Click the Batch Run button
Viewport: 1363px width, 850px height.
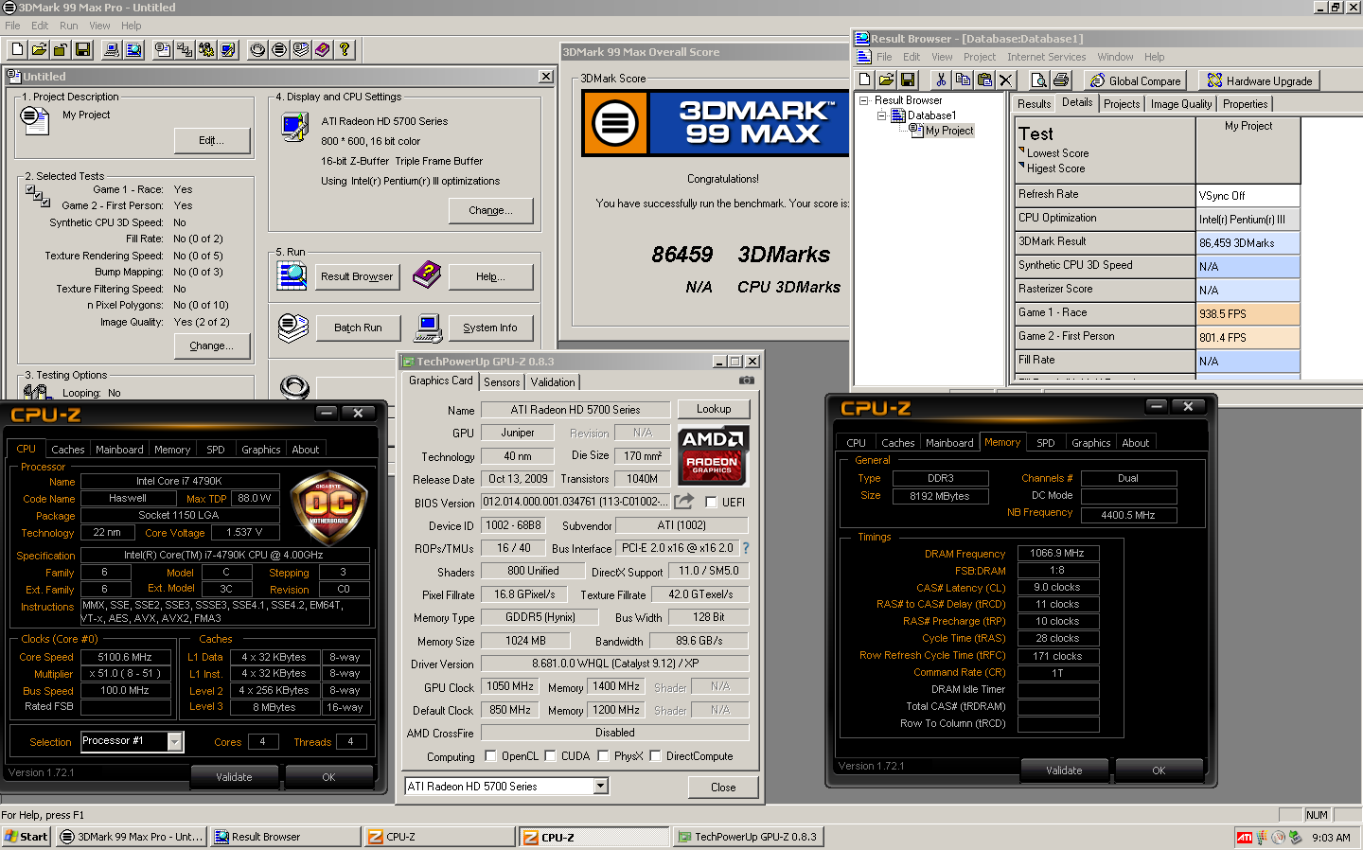[358, 328]
